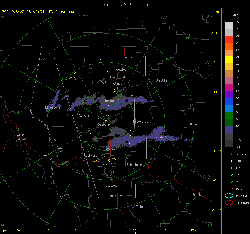Select the yellow radar-center diamond at Didsbury
The image size is (250, 234).
coord(106,121)
